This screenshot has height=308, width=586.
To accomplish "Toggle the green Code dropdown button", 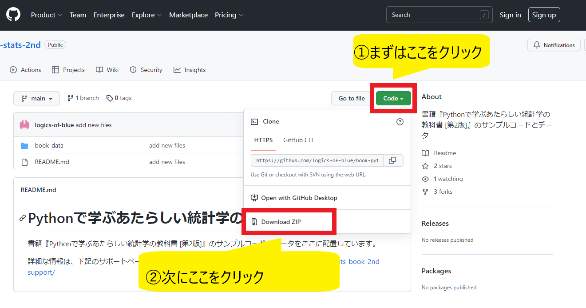I will tap(393, 98).
